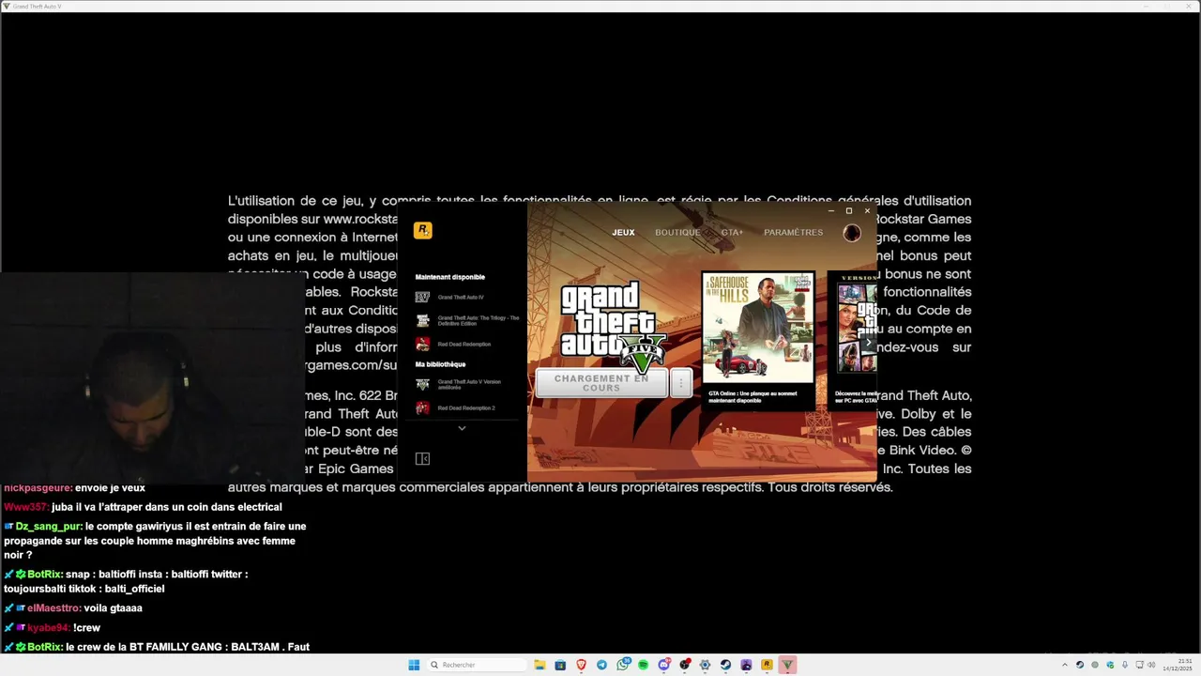Open Windows Start menu
Screen dimensions: 1201x676
click(414, 665)
